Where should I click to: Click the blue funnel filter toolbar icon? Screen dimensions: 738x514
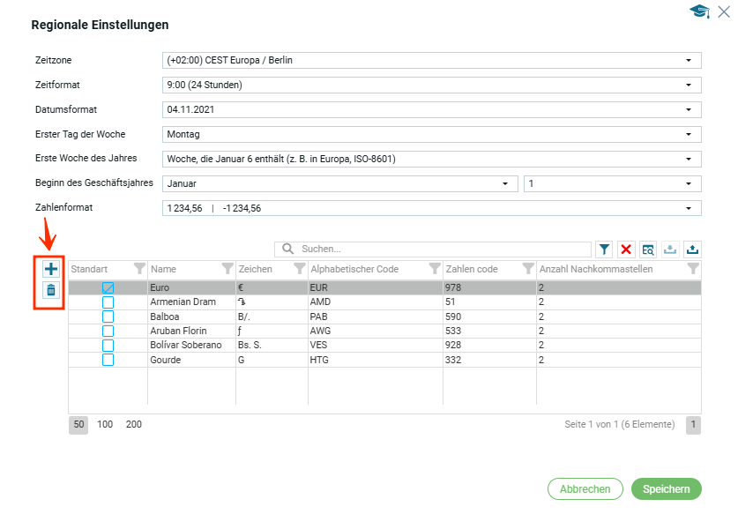[x=604, y=250]
